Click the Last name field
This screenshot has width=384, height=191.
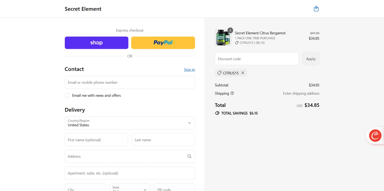tap(163, 140)
